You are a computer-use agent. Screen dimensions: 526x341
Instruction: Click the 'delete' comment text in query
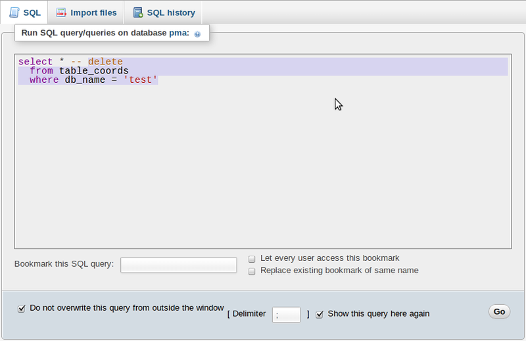[105, 62]
